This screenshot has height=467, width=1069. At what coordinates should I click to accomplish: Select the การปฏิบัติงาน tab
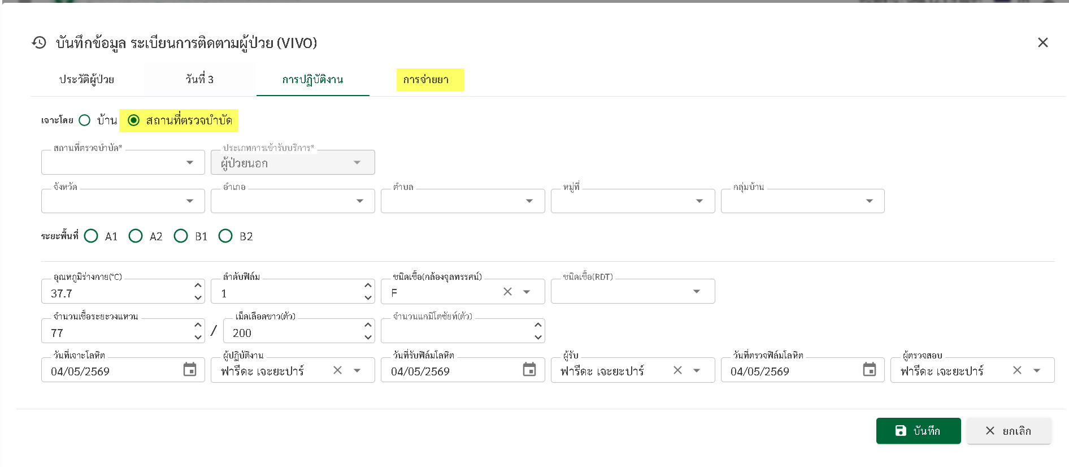pos(313,79)
